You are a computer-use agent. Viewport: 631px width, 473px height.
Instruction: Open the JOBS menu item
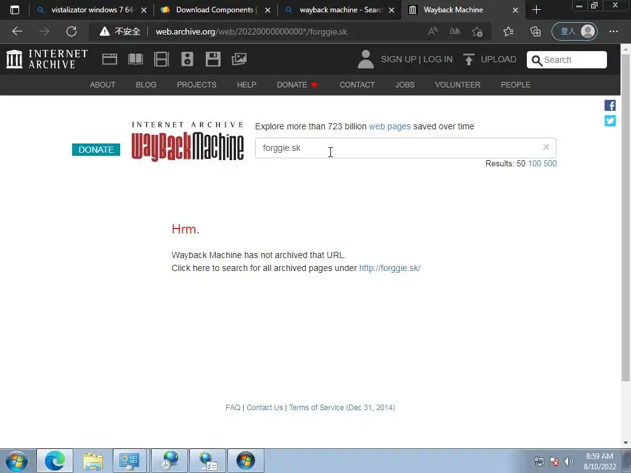point(405,85)
